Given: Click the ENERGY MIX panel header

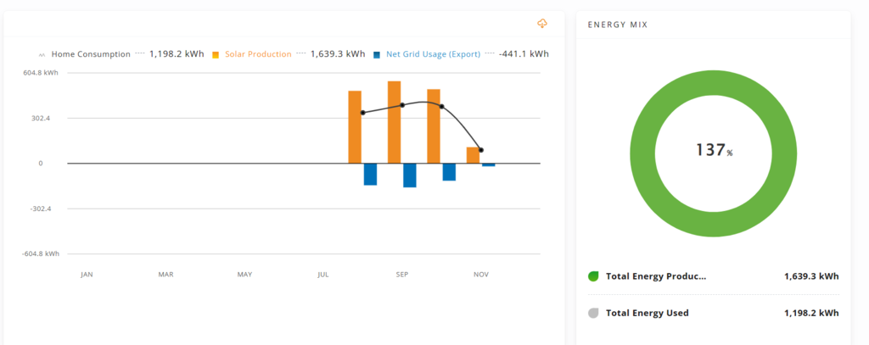Looking at the screenshot, I should (x=617, y=25).
